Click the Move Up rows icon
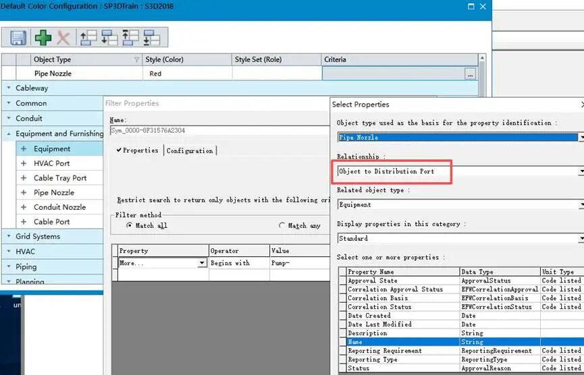Image resolution: width=584 pixels, height=375 pixels. tap(88, 38)
